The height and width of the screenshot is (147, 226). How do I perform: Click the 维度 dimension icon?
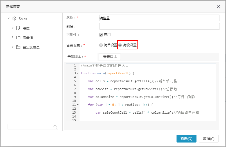[x=18, y=28]
